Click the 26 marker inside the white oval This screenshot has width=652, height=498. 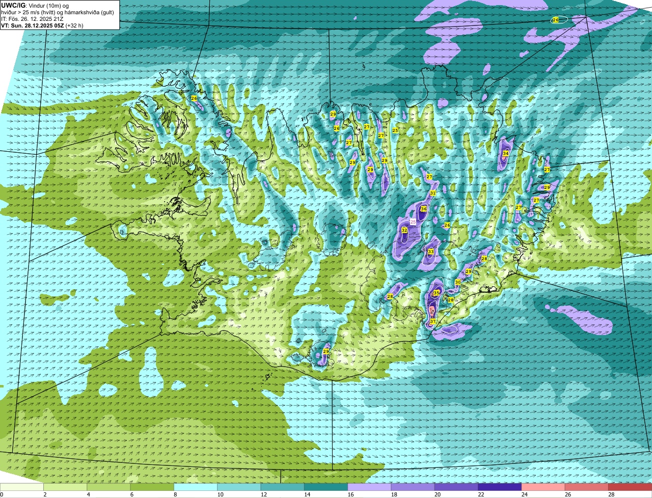coord(556,20)
